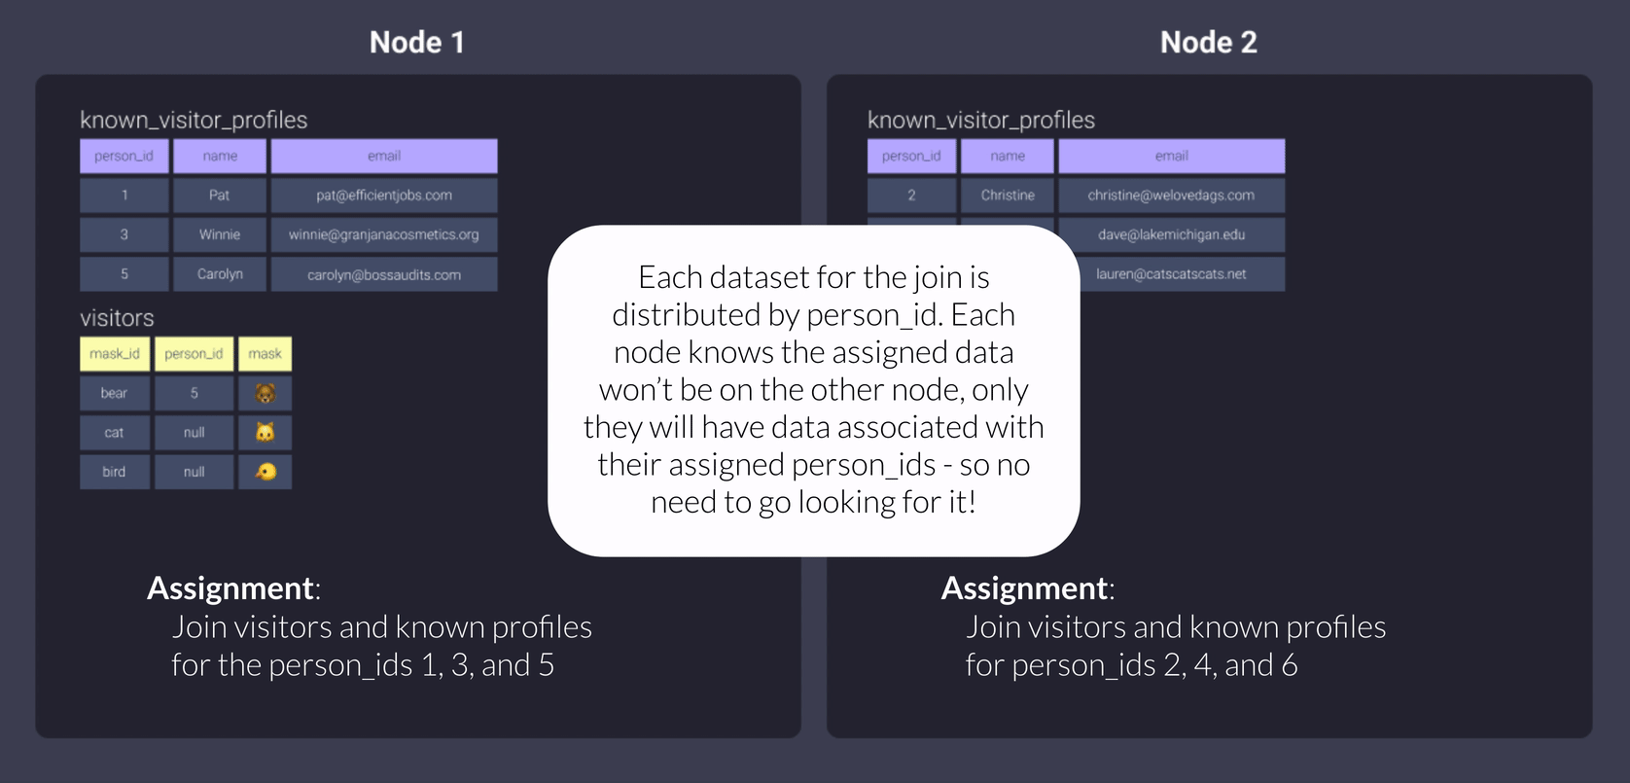This screenshot has height=783, width=1630.
Task: Click the Node 1 heading
Action: (417, 42)
